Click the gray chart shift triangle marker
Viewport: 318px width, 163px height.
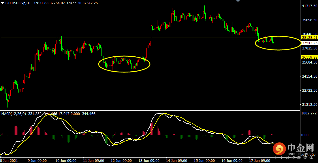coord(238,1)
